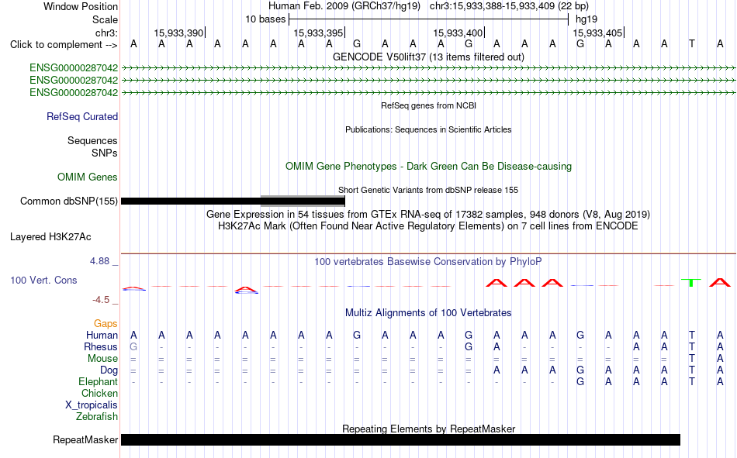The height and width of the screenshot is (458, 737).
Task: Click the gray dbSNP variant segment
Action: 303,201
